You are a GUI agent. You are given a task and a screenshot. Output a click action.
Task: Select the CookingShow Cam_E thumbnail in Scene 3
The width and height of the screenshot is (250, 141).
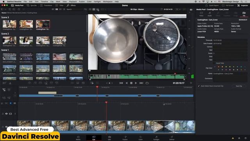(x=43, y=24)
